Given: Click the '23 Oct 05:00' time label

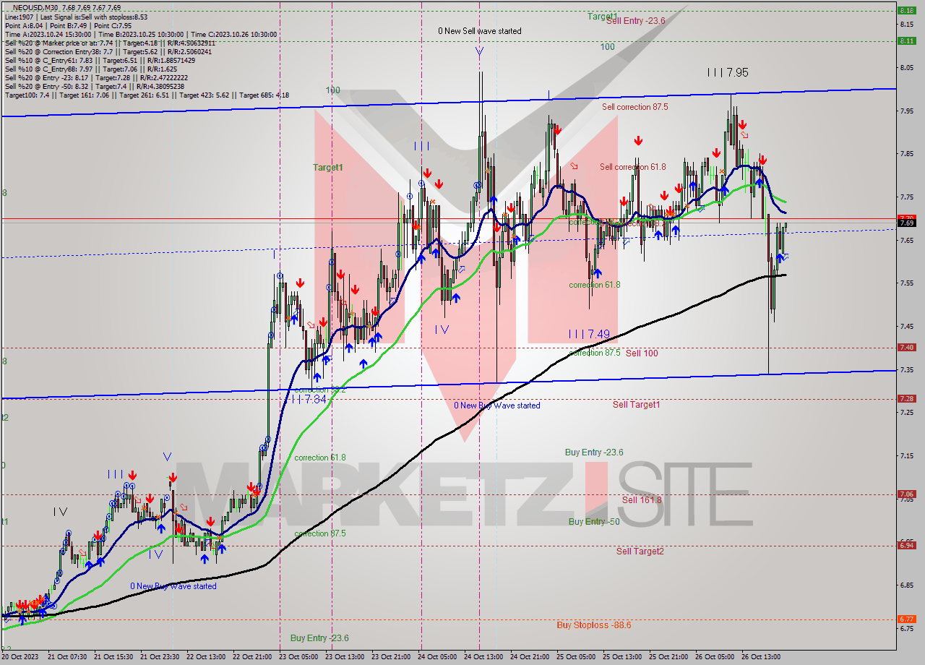Looking at the screenshot, I should click(x=298, y=657).
